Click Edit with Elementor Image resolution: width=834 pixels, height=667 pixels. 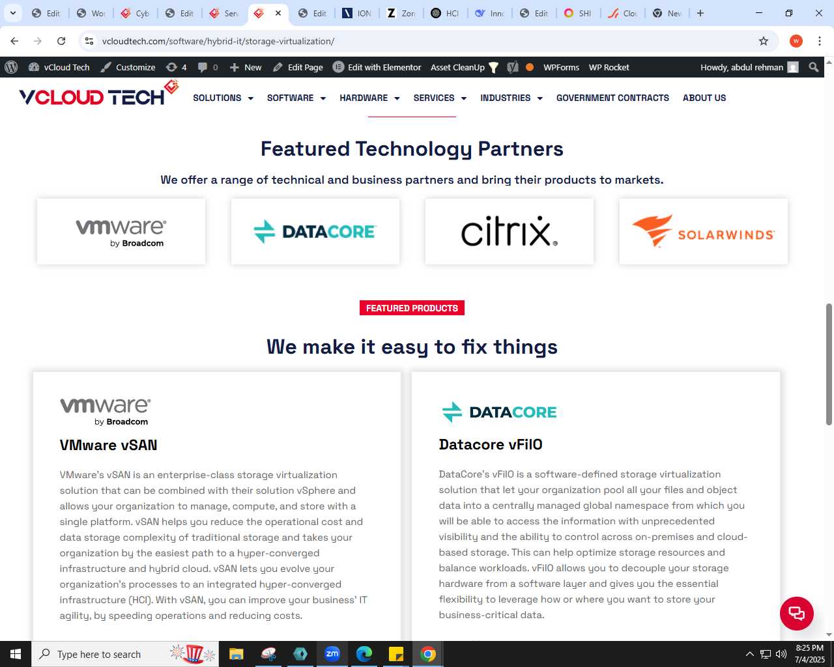[377, 67]
